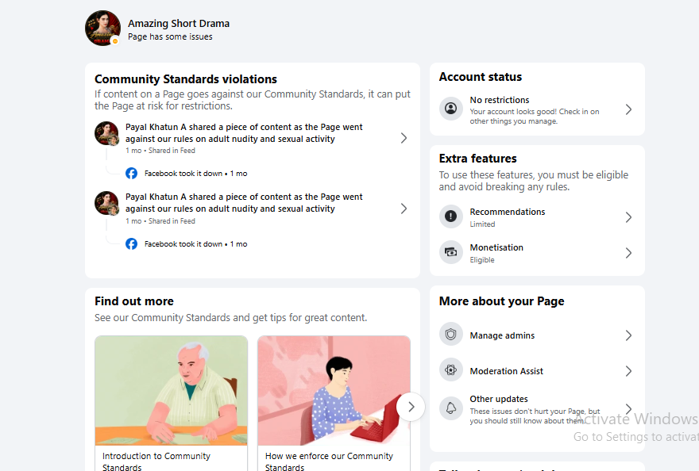The height and width of the screenshot is (471, 699).
Task: Expand the second violation's chevron arrow
Action: (404, 209)
